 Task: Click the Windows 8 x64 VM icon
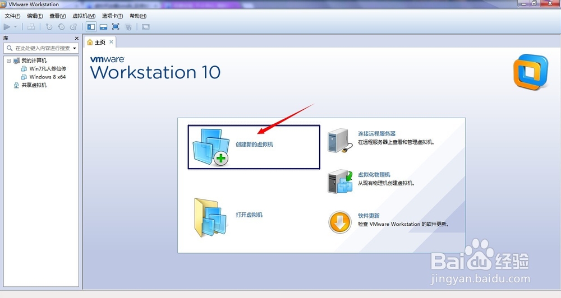(x=24, y=77)
